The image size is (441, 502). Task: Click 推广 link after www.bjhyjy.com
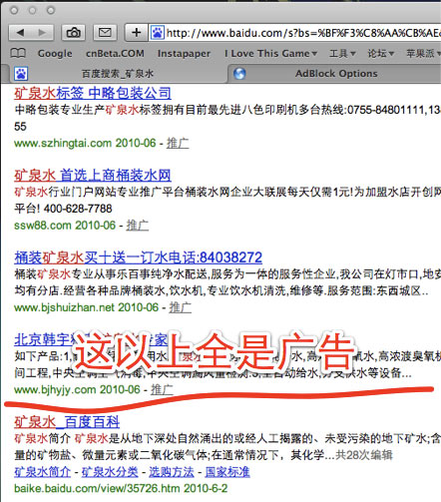point(162,389)
